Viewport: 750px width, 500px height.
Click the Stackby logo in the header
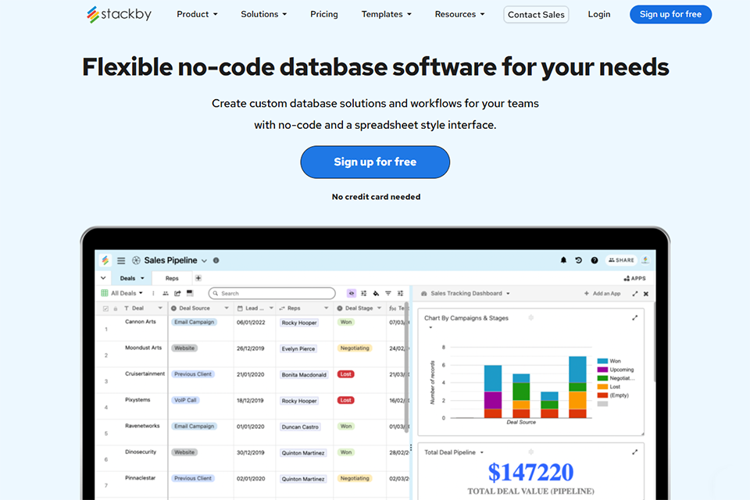(x=119, y=14)
